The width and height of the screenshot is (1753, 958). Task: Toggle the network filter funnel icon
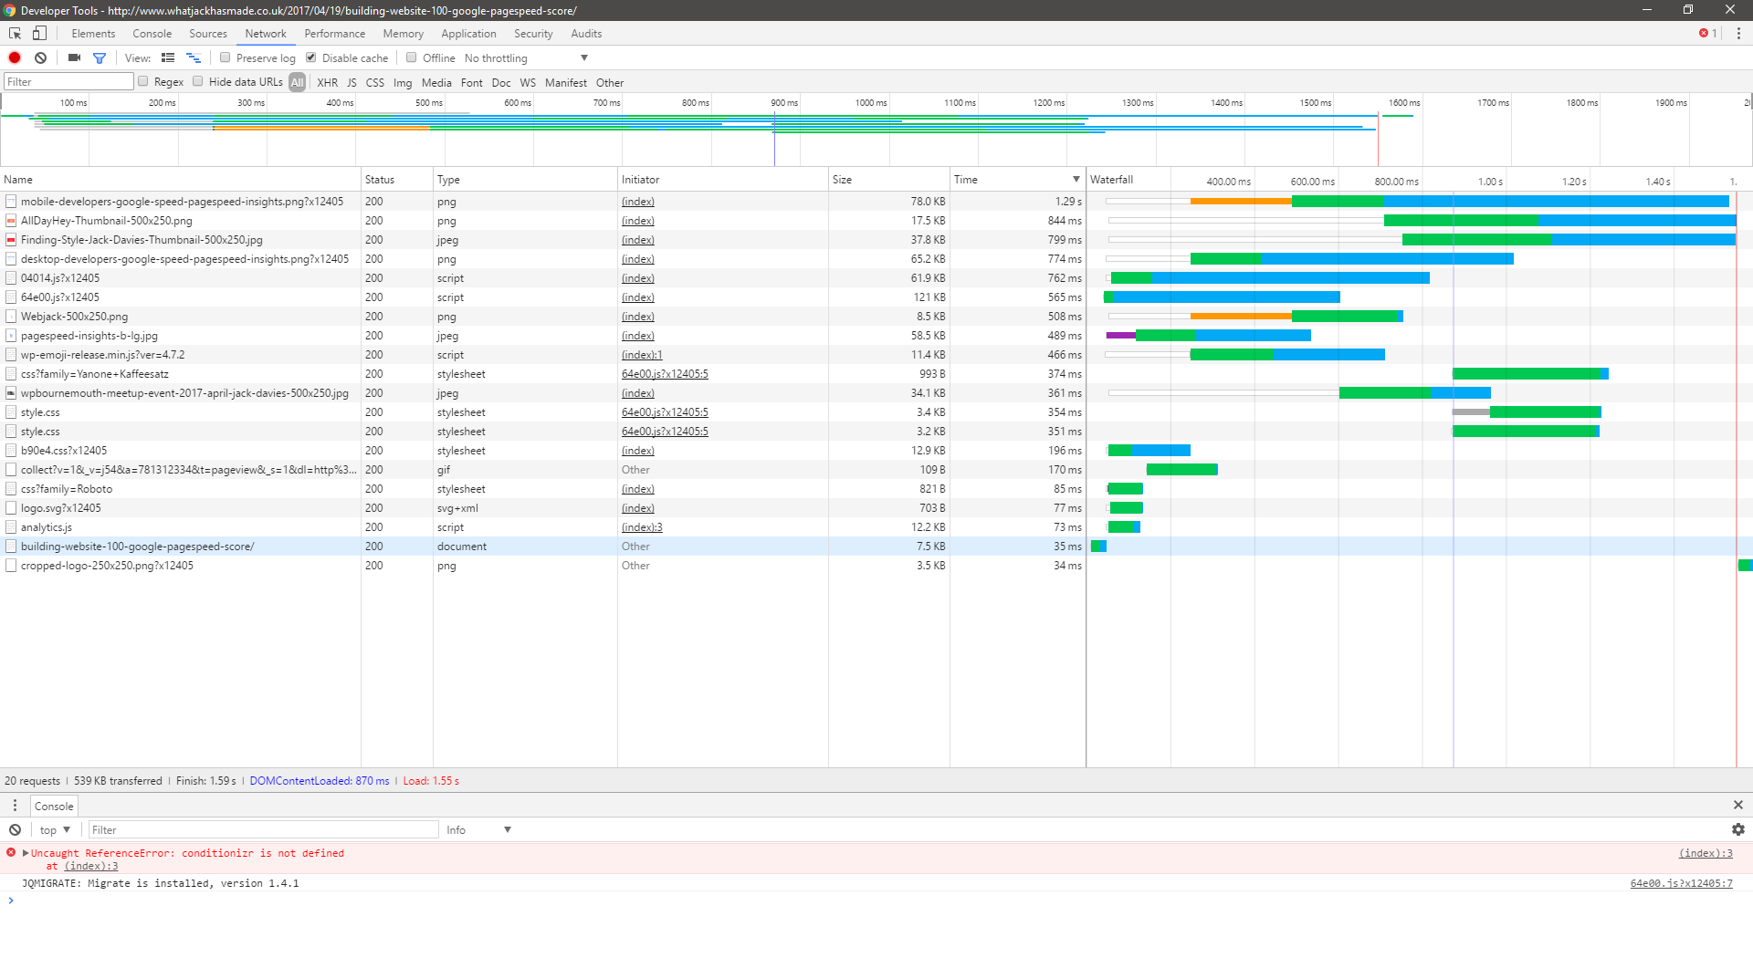click(x=100, y=57)
